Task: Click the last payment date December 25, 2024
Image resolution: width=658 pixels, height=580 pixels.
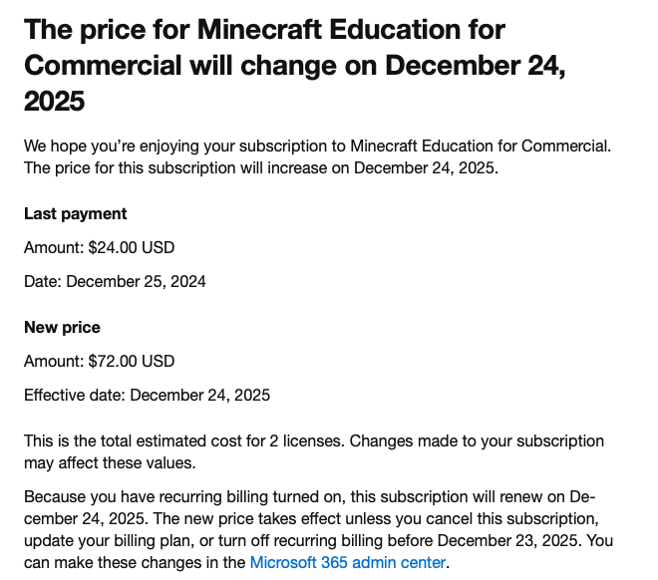Action: [136, 281]
